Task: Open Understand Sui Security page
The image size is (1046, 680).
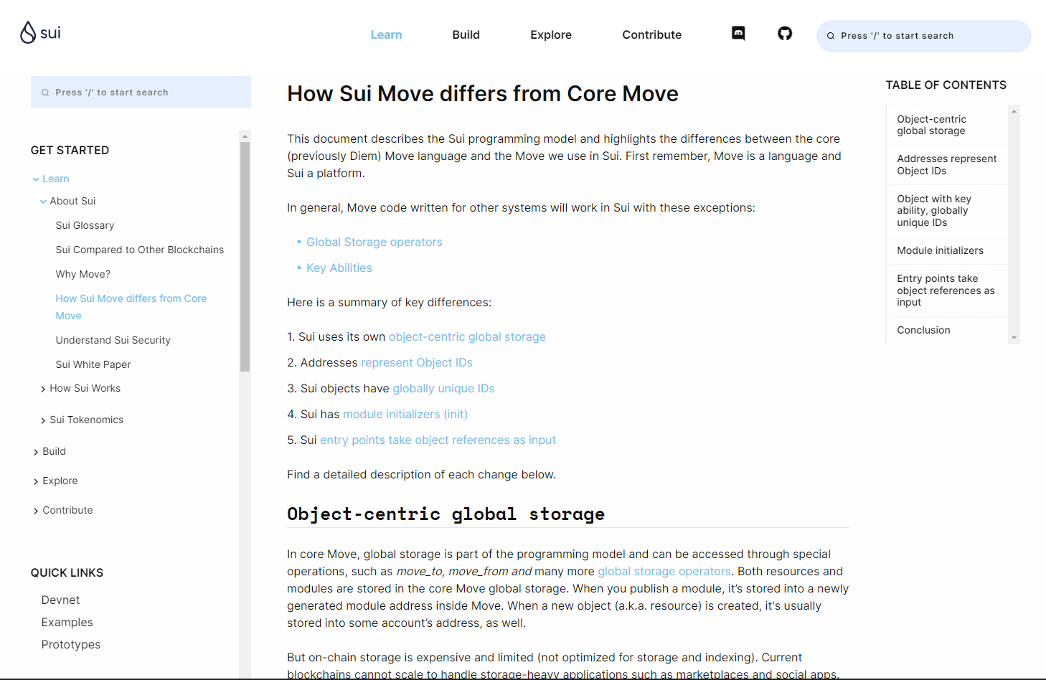Action: [113, 340]
